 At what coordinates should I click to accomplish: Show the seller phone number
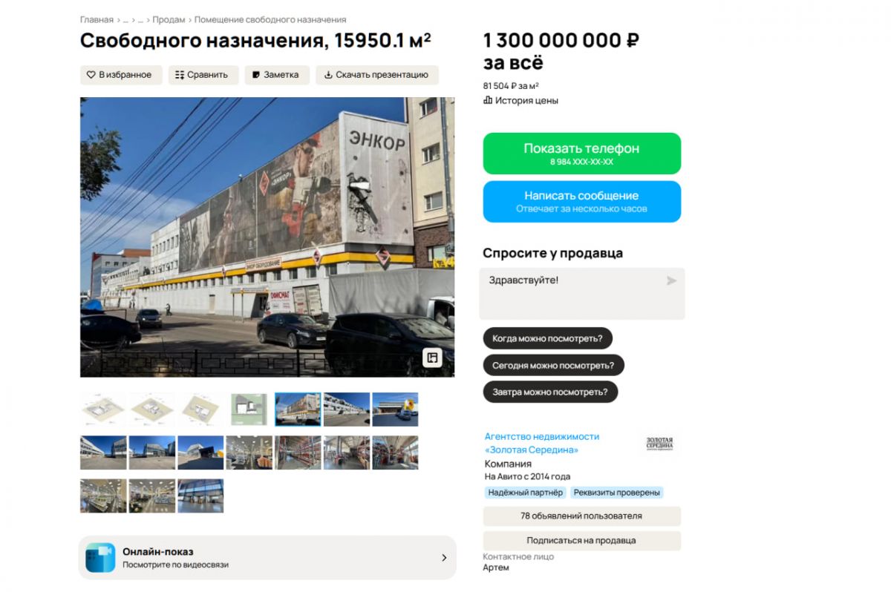(x=581, y=154)
